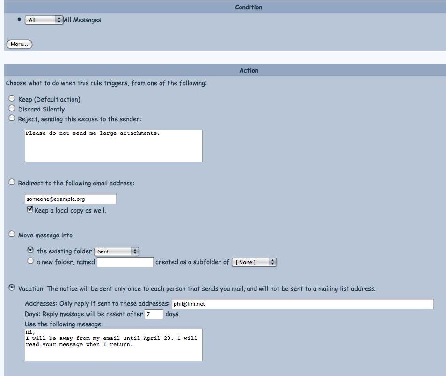Open the 'All' condition dropdown
This screenshot has height=376, width=446.
coord(44,20)
